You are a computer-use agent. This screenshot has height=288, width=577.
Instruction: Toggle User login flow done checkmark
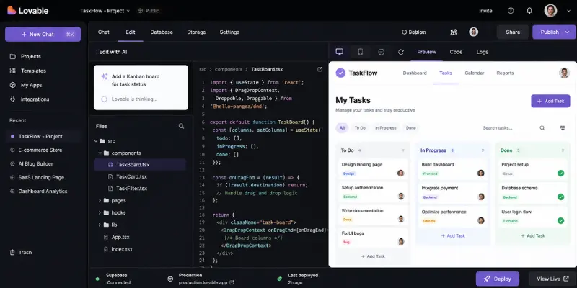point(561,220)
